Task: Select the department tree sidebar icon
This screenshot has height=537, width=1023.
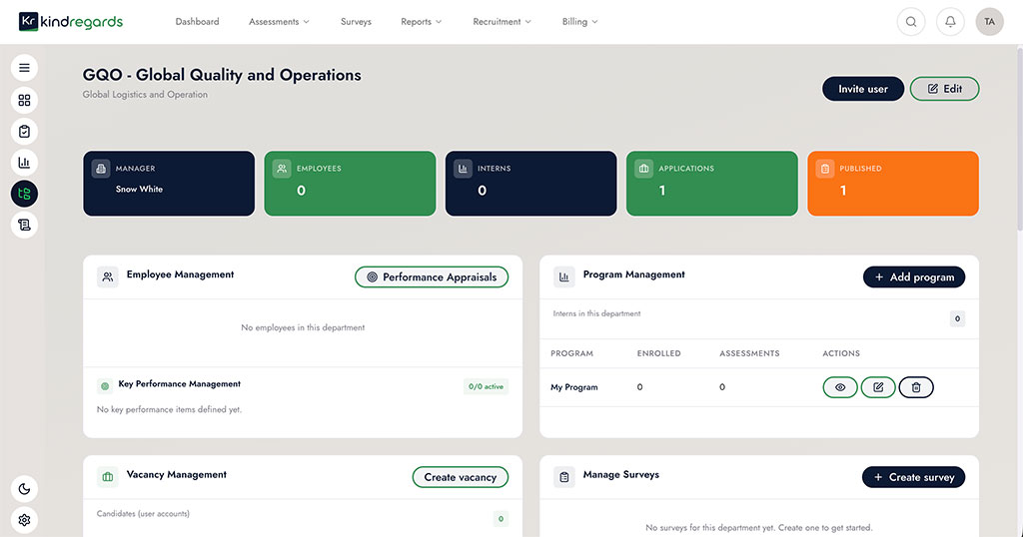Action: [x=24, y=194]
